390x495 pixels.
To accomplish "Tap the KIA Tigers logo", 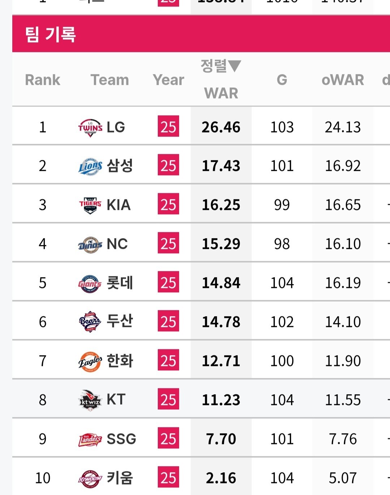I will tap(90, 205).
